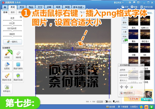Click the green plus icon in bottom bar

tap(152, 107)
